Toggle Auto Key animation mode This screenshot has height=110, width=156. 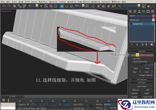99,104
